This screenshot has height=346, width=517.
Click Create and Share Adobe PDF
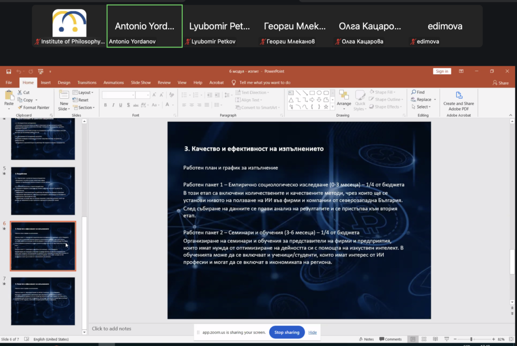458,101
